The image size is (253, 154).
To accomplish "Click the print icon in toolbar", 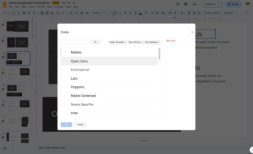I will (x=24, y=13).
